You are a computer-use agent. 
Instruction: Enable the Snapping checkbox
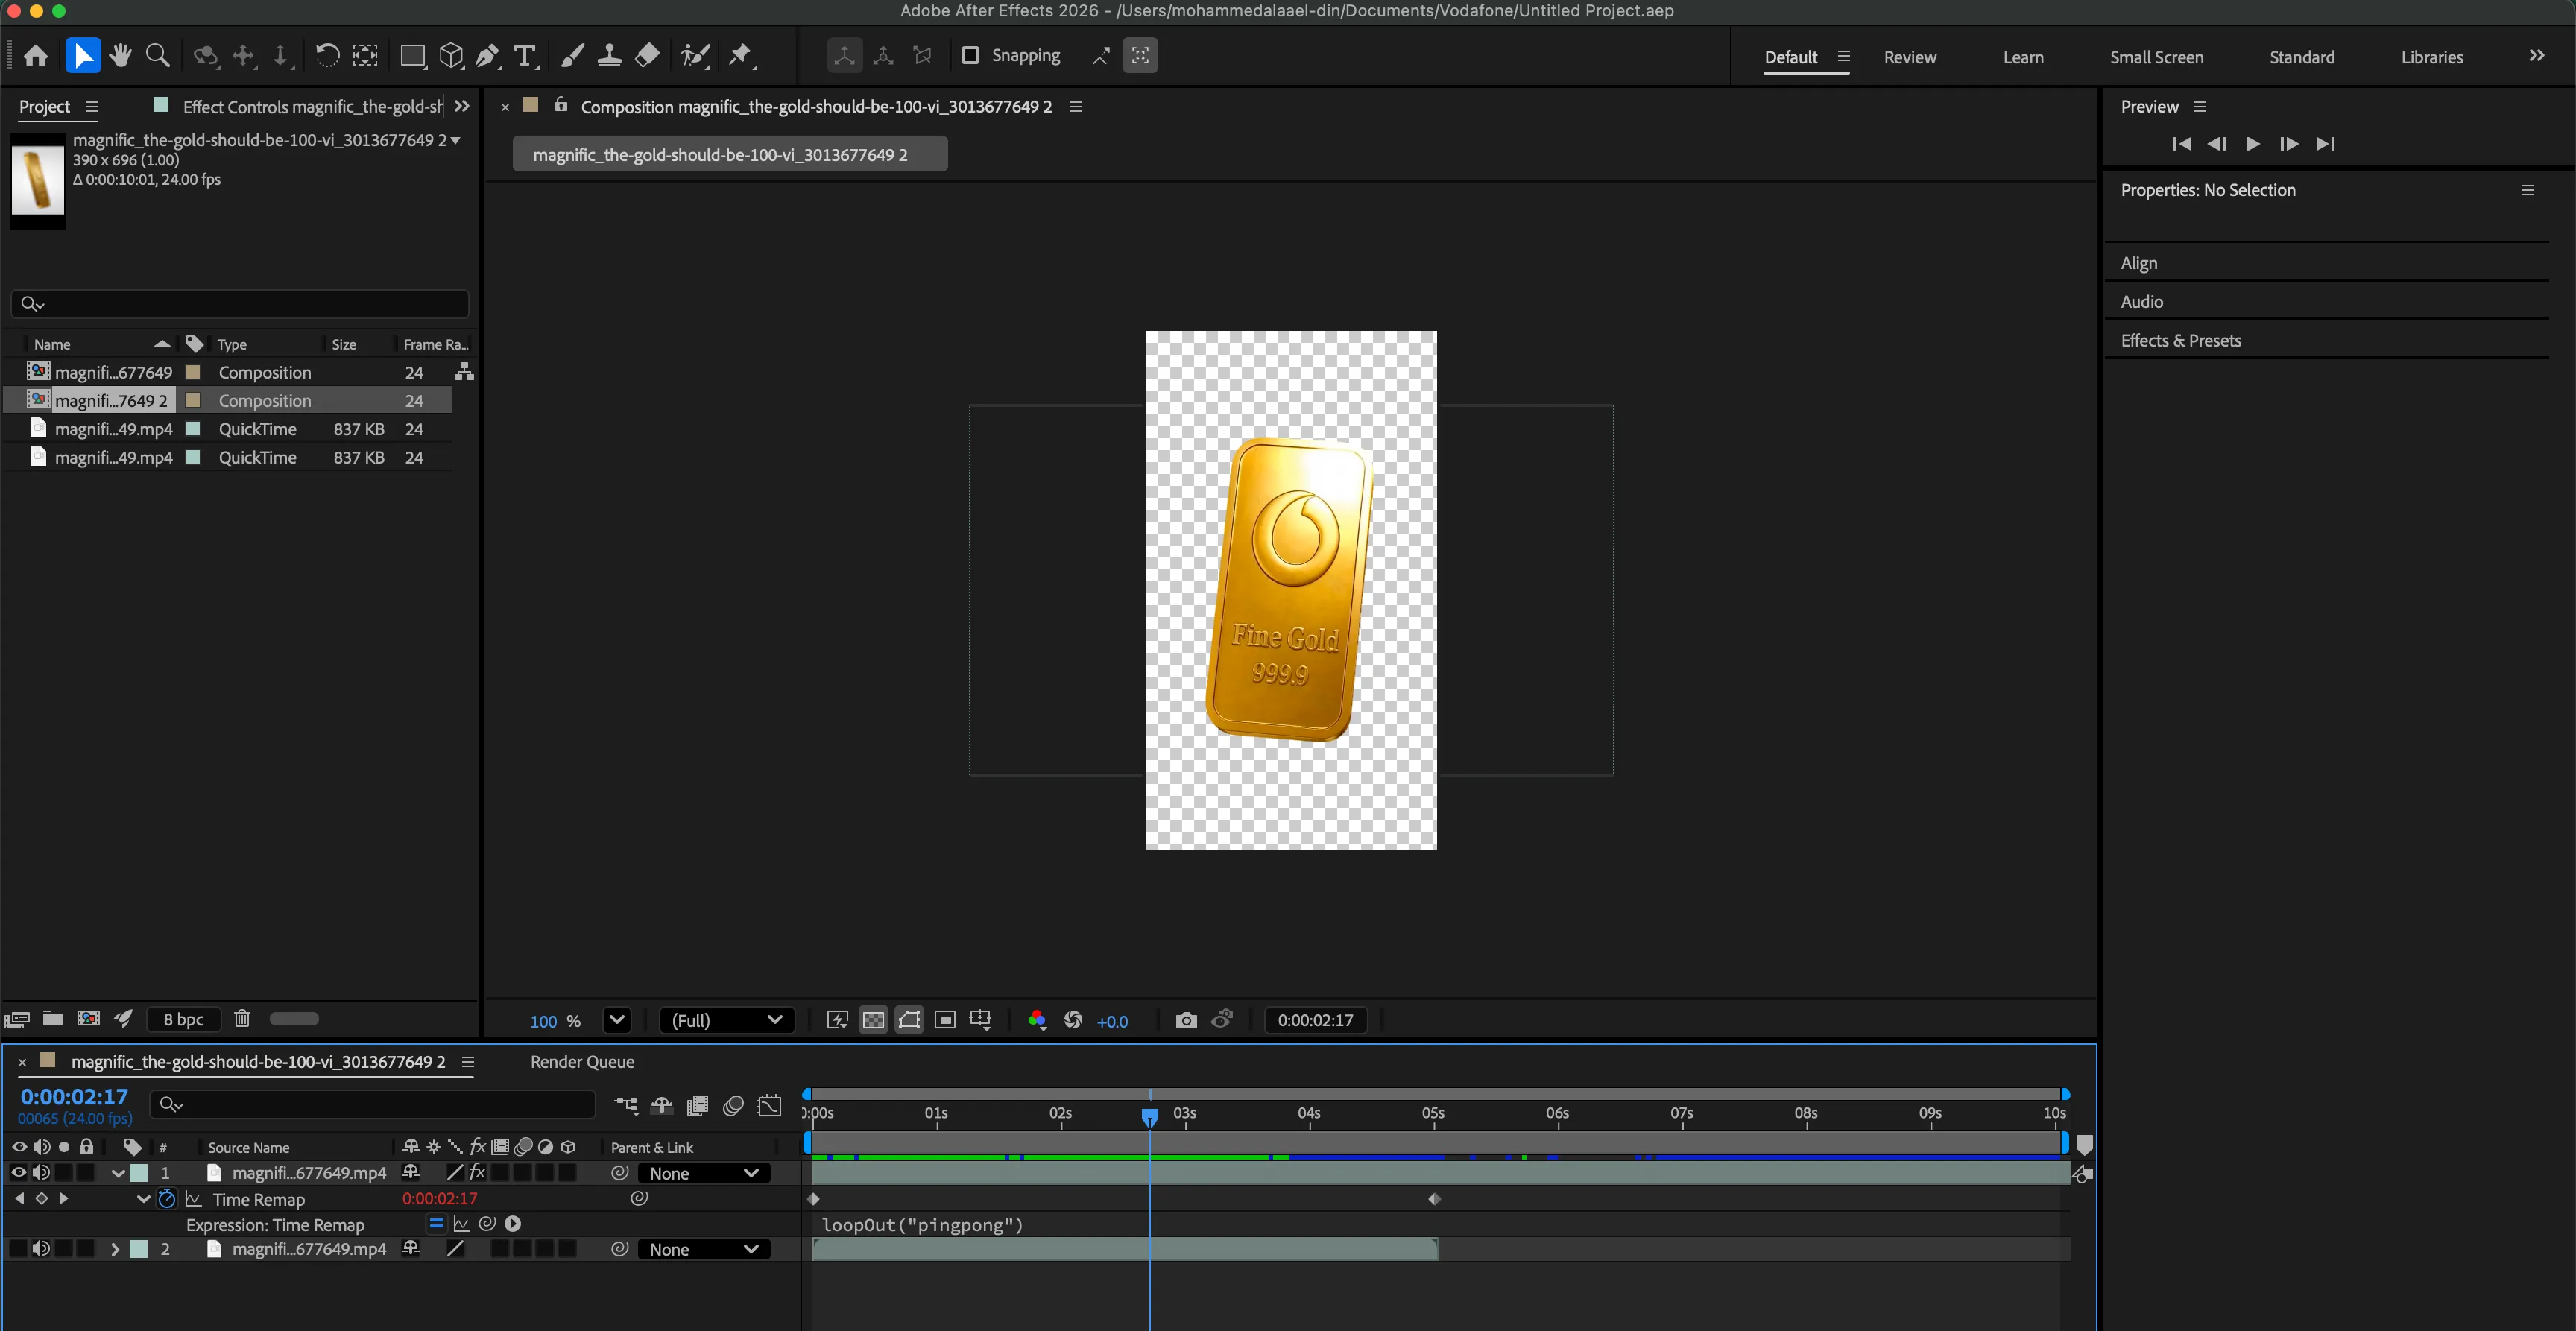point(970,55)
